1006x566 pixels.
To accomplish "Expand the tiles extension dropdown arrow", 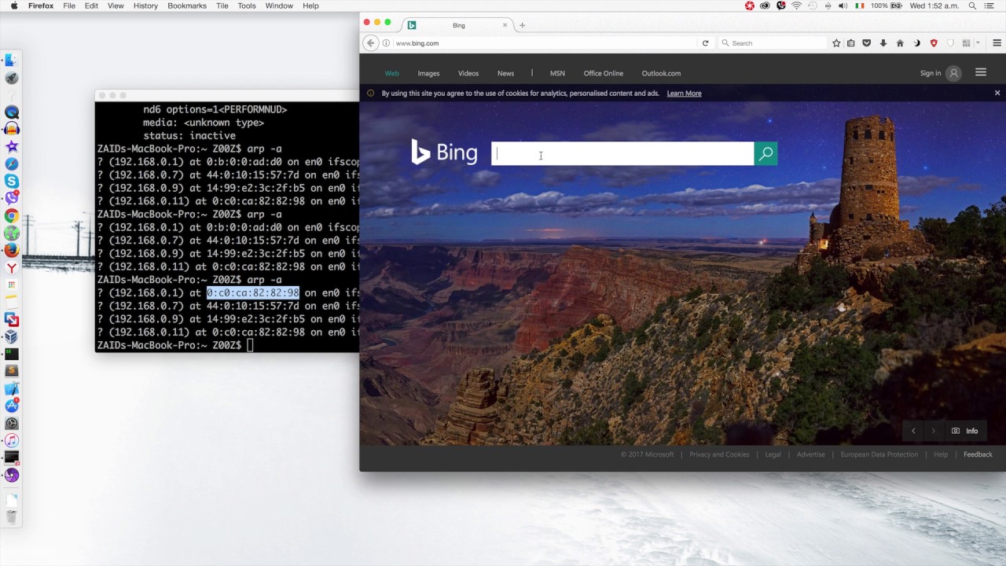I will tap(977, 43).
